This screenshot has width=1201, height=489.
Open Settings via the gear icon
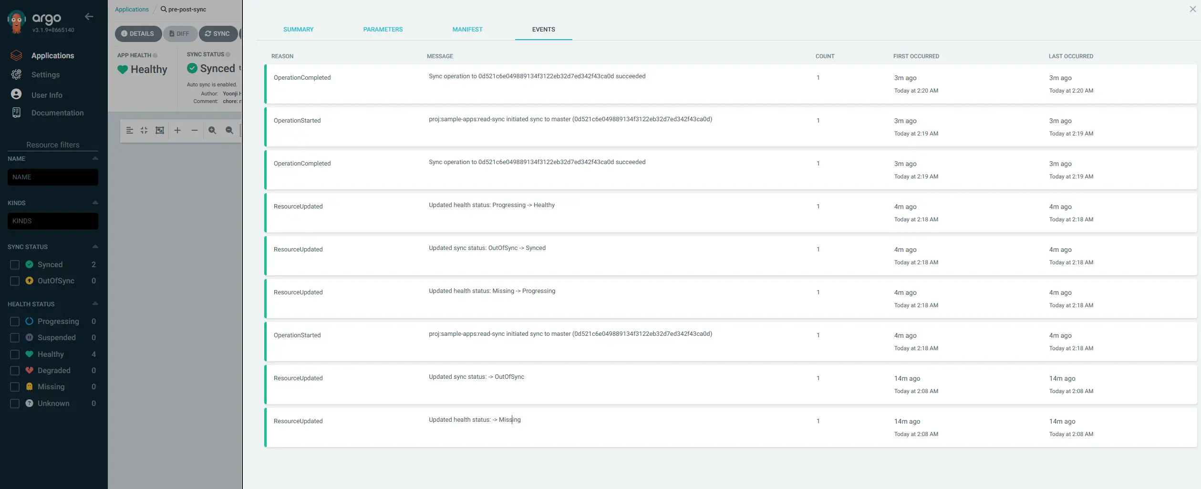pos(16,74)
